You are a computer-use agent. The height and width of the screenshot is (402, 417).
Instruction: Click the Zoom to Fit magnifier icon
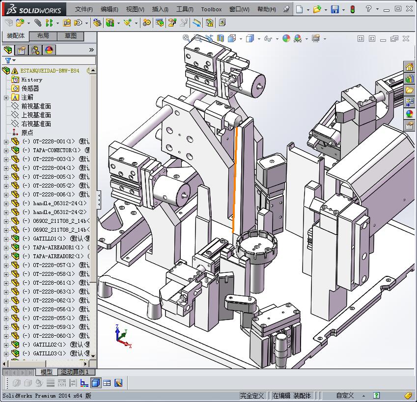pyautogui.click(x=186, y=38)
